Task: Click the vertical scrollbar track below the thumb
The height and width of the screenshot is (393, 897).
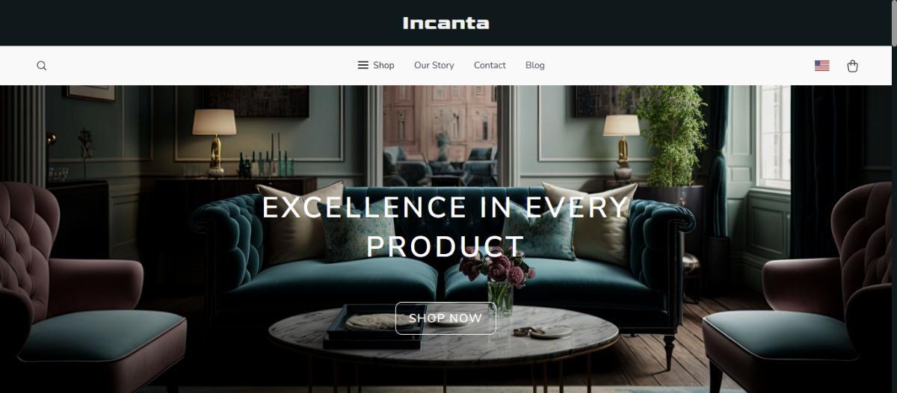Action: click(x=894, y=224)
